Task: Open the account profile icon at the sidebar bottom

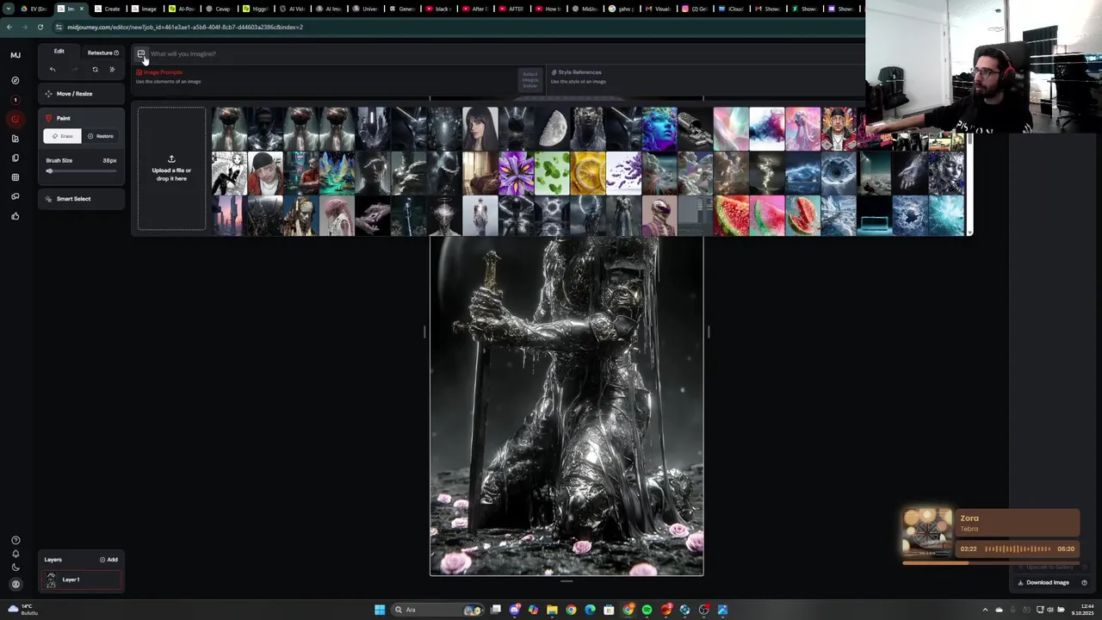Action: 15,584
